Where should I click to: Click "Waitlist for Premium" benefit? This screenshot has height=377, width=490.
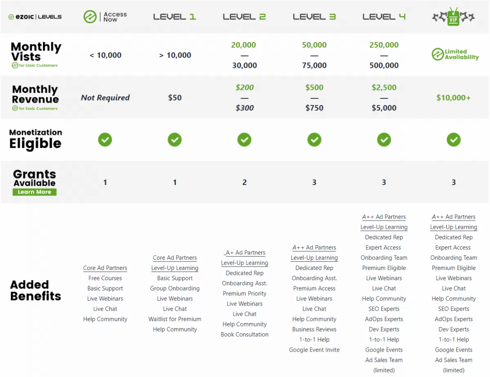175,319
